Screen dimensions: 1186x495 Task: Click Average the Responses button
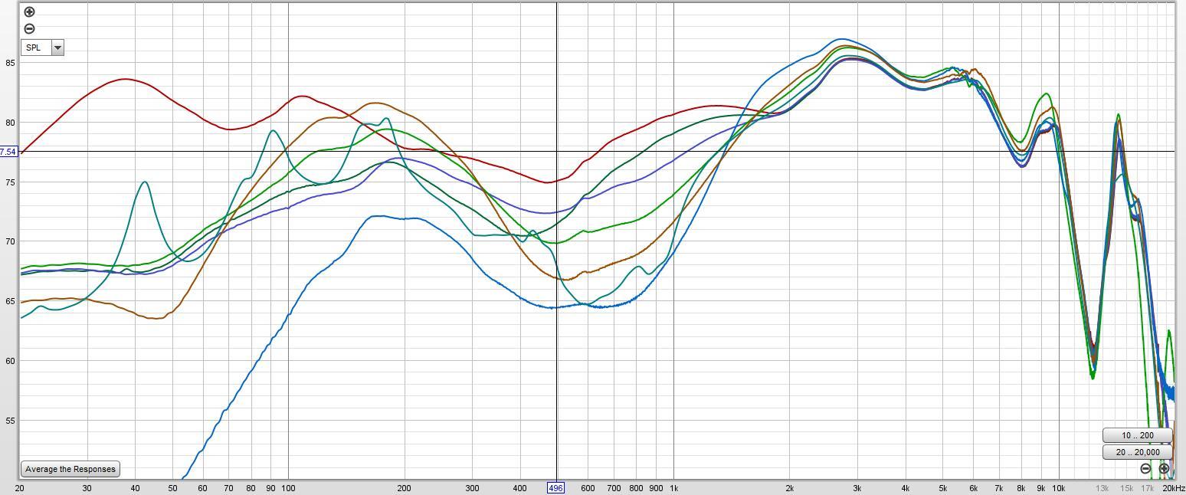point(70,469)
